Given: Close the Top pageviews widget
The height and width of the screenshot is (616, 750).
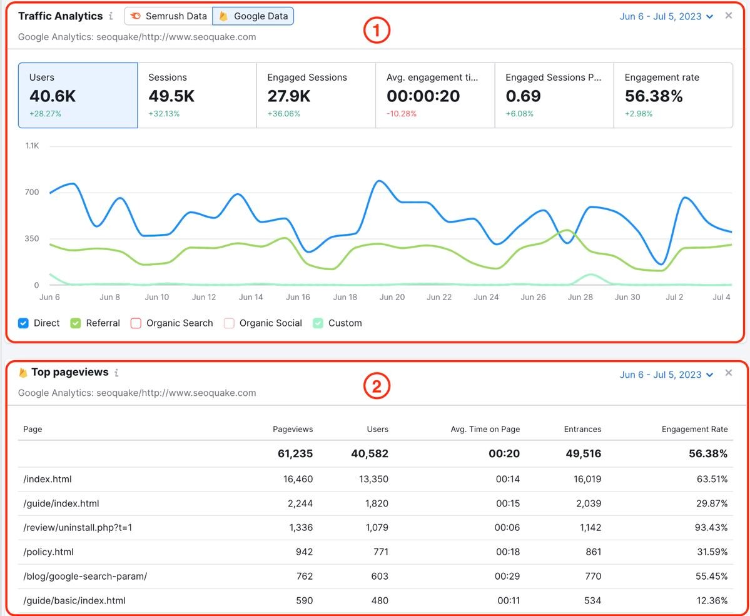Looking at the screenshot, I should point(728,373).
